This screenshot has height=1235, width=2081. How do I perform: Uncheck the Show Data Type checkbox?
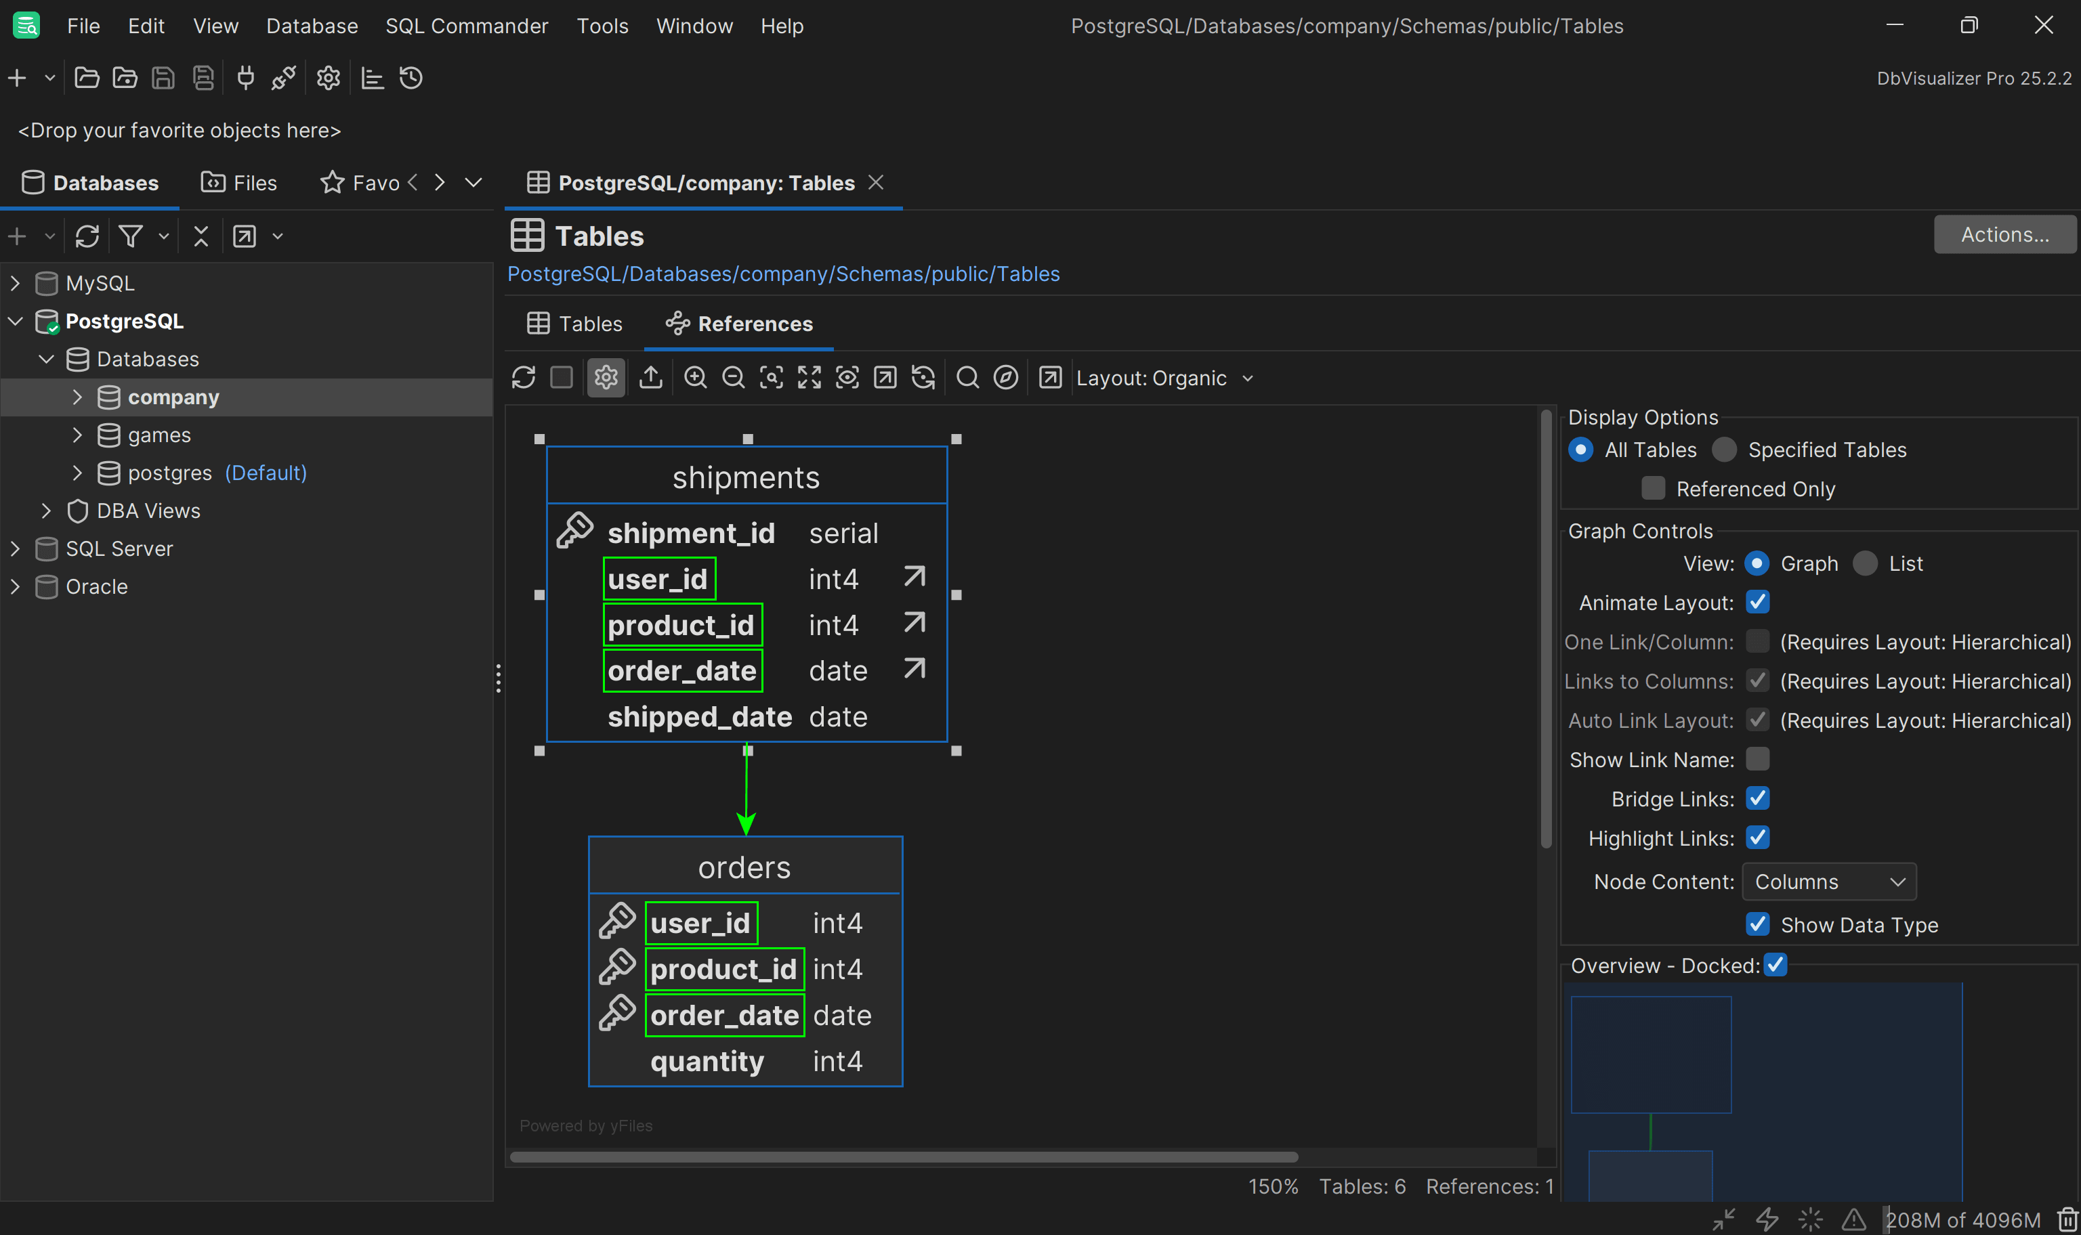tap(1757, 924)
